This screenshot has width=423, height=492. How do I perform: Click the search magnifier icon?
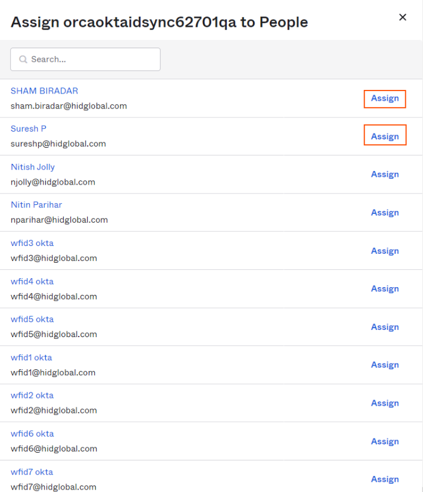[23, 60]
